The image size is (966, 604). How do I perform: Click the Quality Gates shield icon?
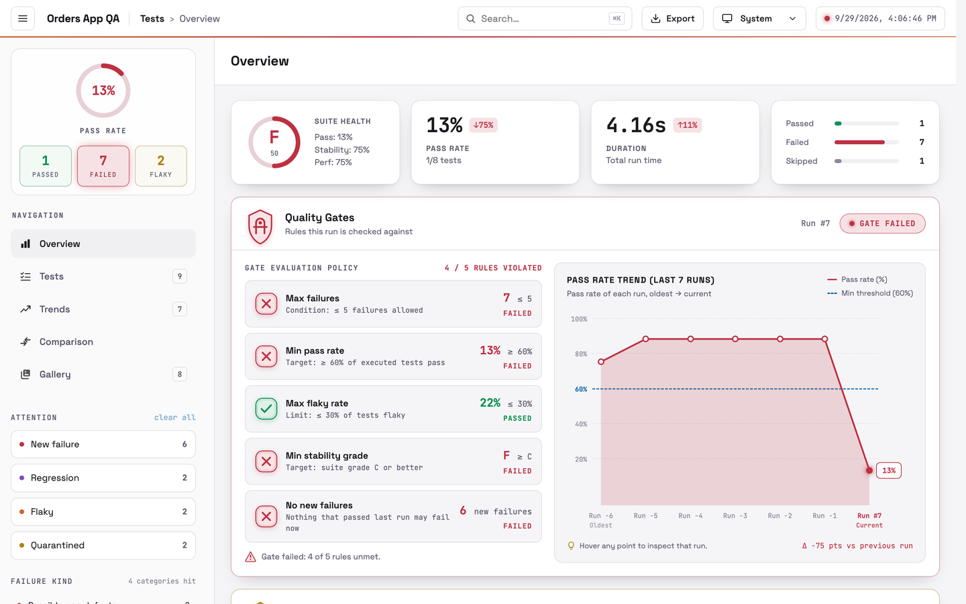point(260,226)
